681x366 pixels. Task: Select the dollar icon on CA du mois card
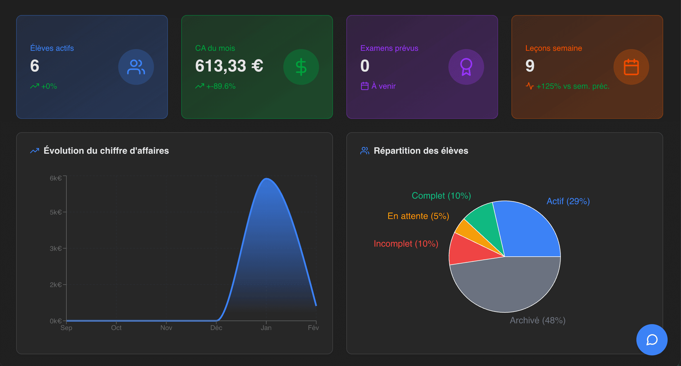(301, 67)
